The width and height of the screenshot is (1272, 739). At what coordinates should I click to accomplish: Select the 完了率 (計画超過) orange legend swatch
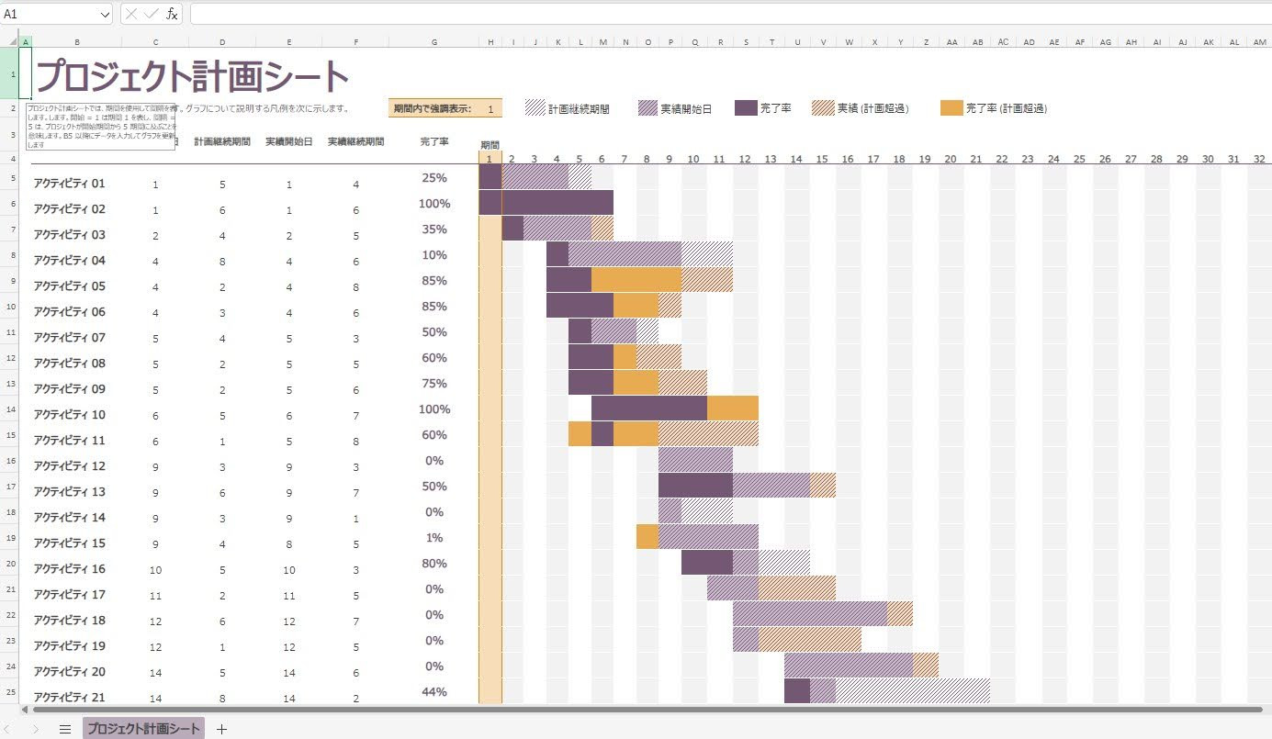(951, 107)
